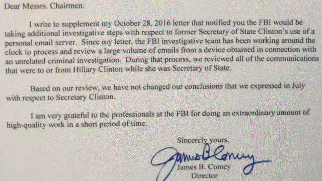Image resolution: width=322 pixels, height=181 pixels.
Task: Click the blue handwritten signature
Action: click(210, 160)
